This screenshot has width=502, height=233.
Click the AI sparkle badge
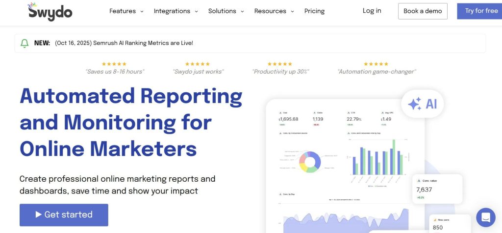pyautogui.click(x=423, y=104)
